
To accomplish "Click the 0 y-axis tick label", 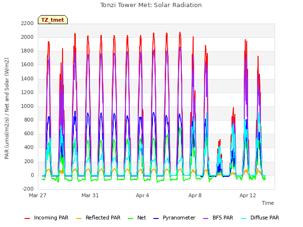I will click(32, 175).
